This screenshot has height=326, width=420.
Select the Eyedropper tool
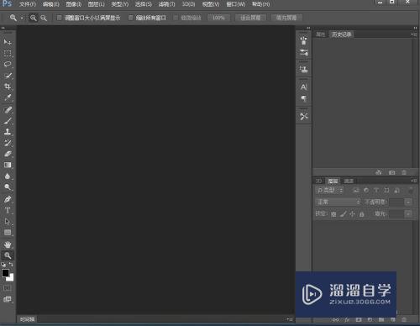pyautogui.click(x=8, y=97)
